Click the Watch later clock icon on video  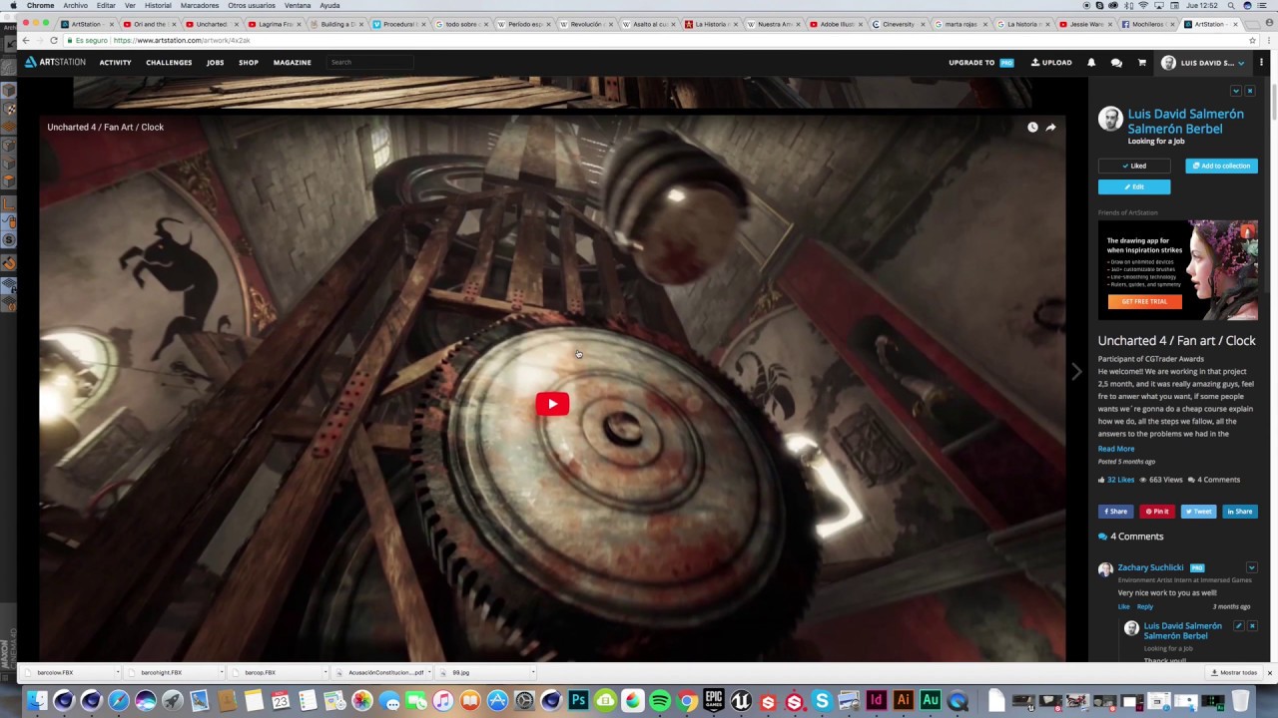pos(1032,127)
